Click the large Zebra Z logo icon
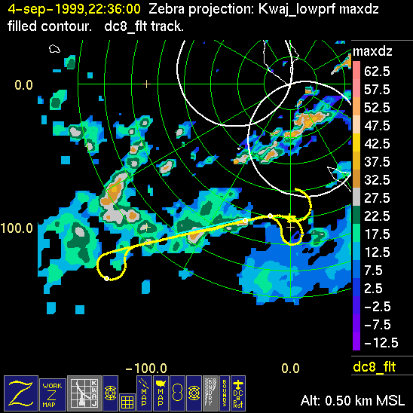Viewport: 413px width, 413px height. 21,393
